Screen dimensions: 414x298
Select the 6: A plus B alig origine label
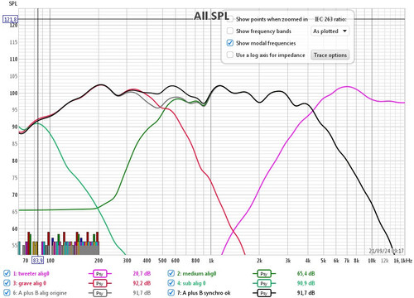tap(40, 293)
